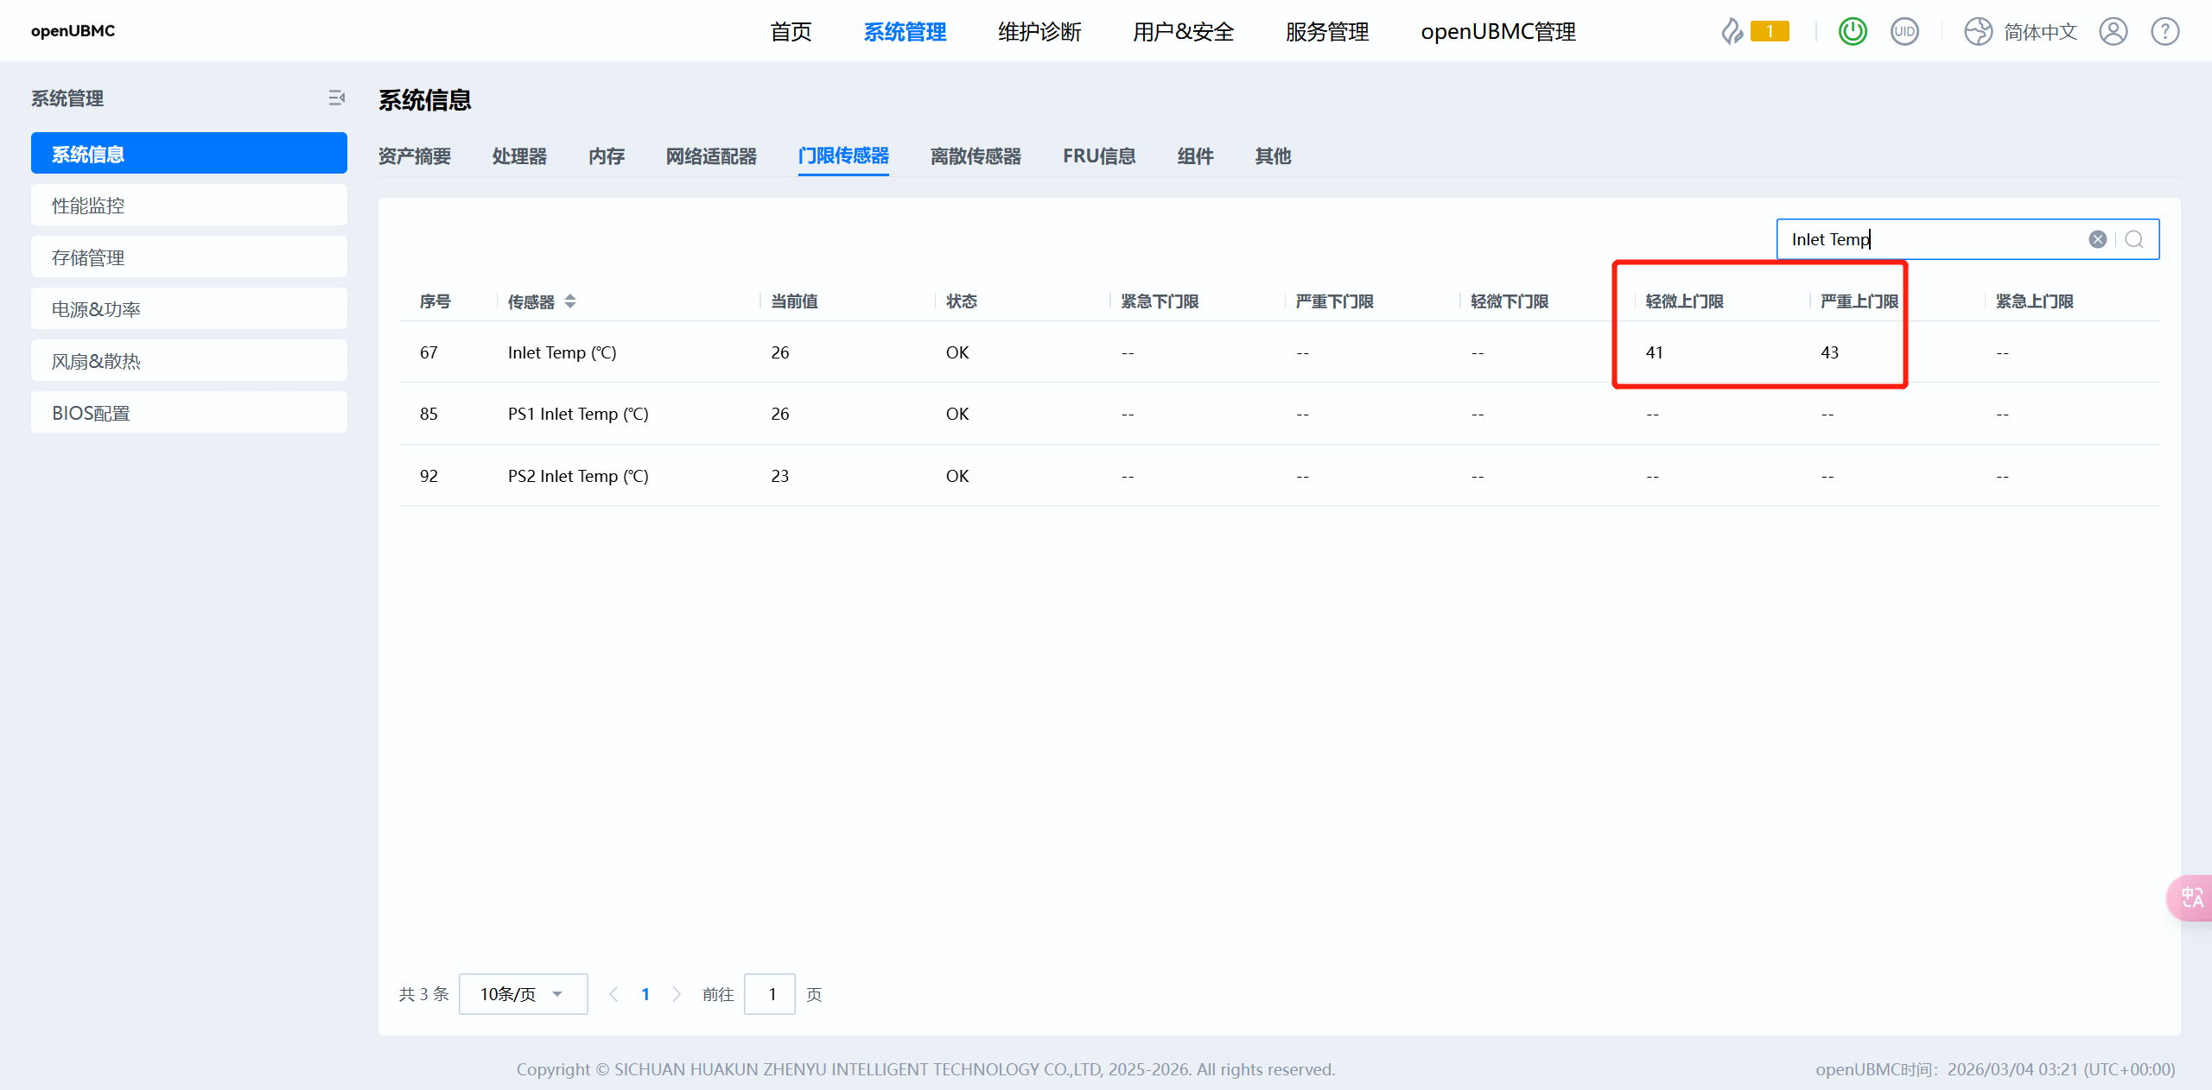Open the user account profile icon

[2113, 32]
